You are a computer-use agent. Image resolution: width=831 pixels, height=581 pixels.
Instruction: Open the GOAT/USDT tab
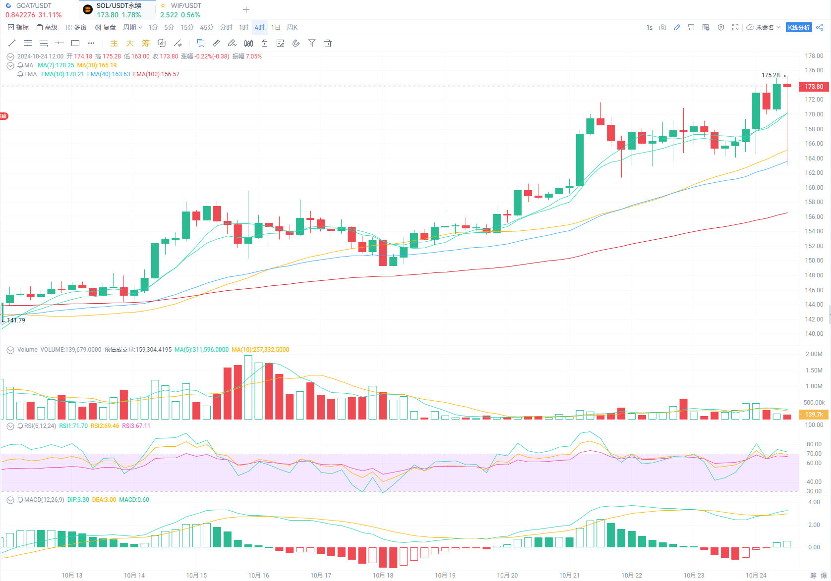click(34, 10)
